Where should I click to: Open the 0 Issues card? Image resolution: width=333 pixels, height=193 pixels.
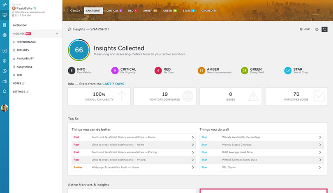[231, 96]
